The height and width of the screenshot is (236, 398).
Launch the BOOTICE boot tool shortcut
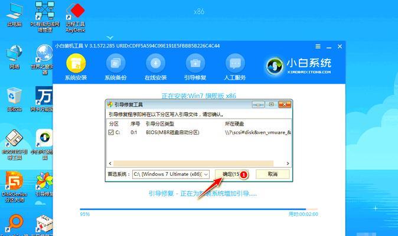[15, 145]
